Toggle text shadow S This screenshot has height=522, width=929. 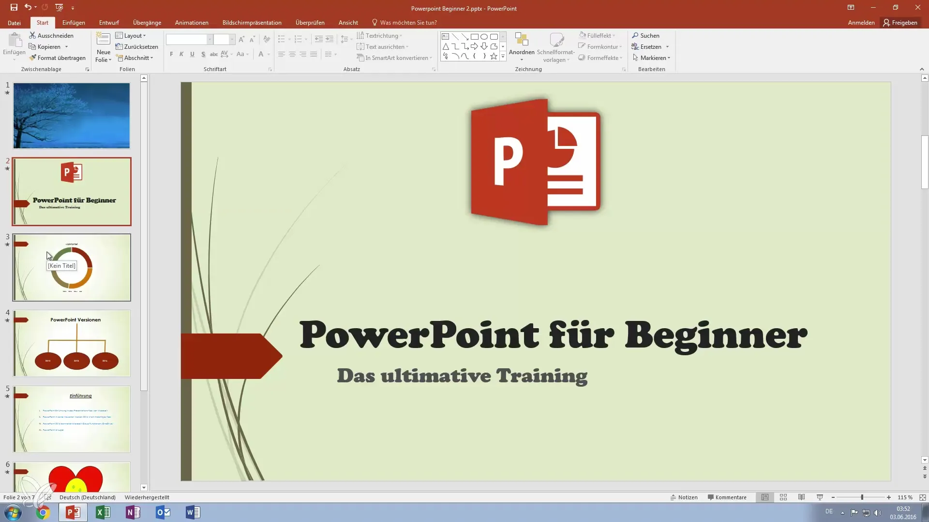[203, 54]
